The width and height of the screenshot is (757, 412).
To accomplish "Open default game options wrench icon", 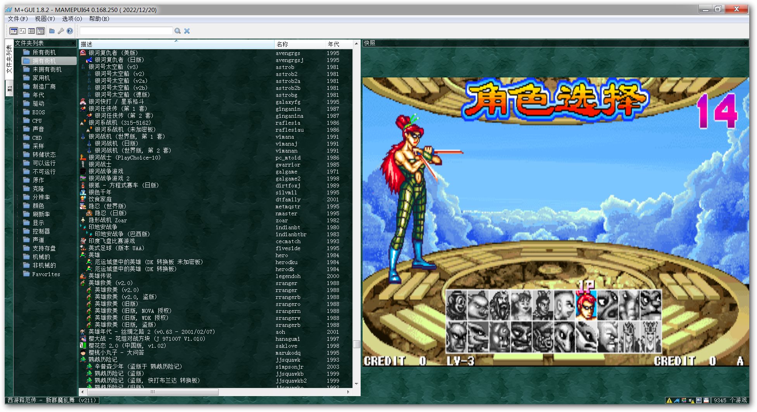I will 60,31.
